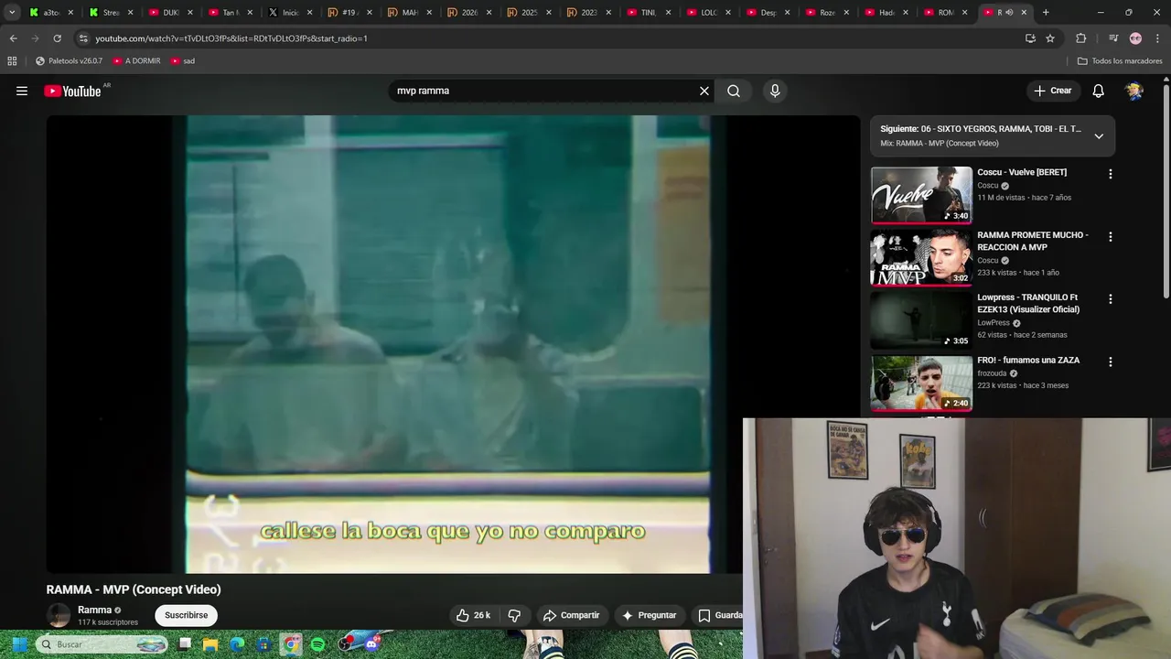Open options for Lowpress TRANQUILO video
Screen dimensions: 1171x659
tap(1111, 299)
